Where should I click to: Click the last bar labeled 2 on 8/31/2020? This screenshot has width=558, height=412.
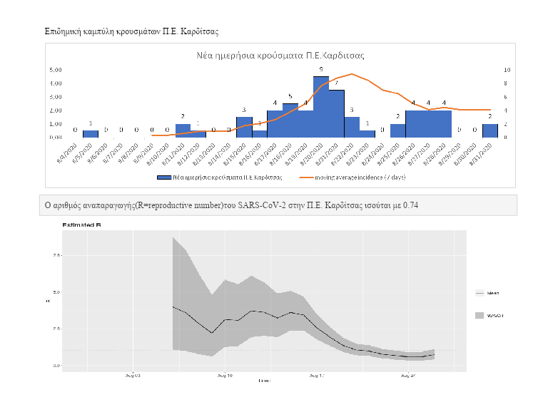pyautogui.click(x=490, y=130)
